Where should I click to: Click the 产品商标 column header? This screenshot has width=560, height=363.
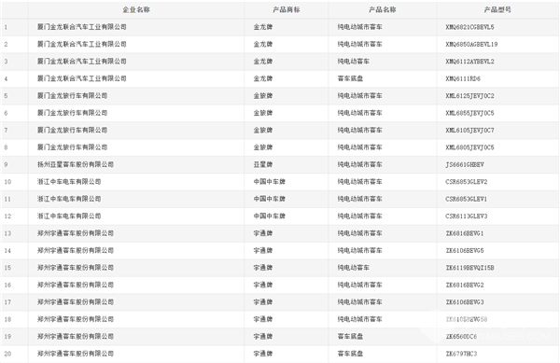coord(287,9)
